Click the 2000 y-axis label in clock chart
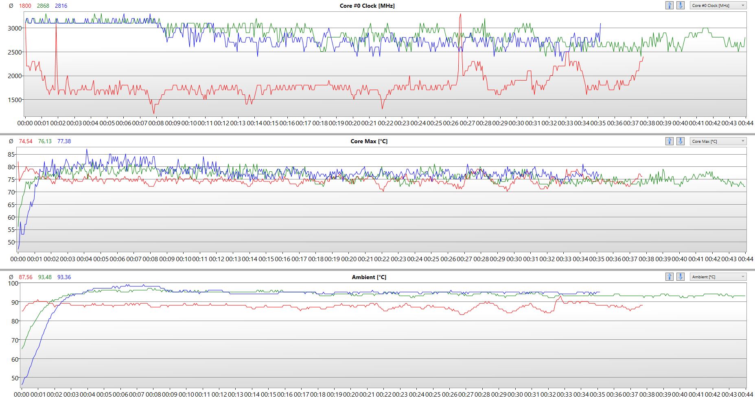755x404 pixels. click(15, 76)
